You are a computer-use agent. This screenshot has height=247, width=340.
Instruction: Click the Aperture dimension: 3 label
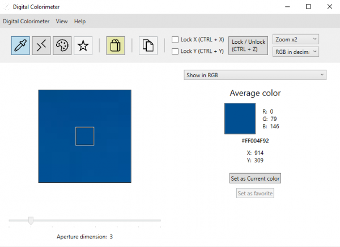pos(85,237)
